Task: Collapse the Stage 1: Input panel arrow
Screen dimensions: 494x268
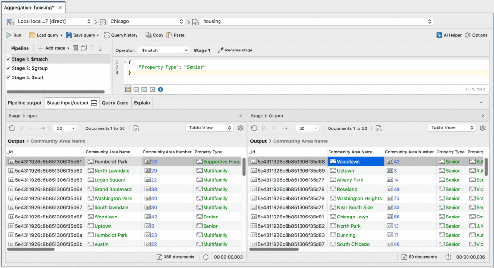Action: click(x=241, y=116)
